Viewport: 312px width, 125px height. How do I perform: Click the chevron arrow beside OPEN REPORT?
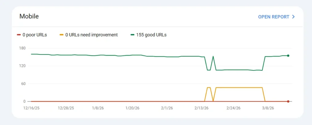pos(293,17)
